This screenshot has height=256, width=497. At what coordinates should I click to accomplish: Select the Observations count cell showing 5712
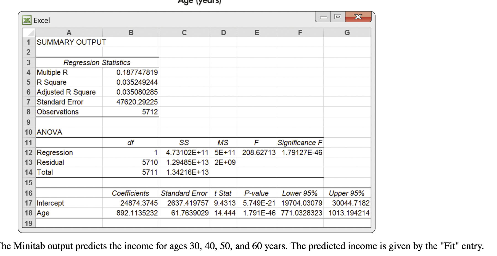point(131,112)
